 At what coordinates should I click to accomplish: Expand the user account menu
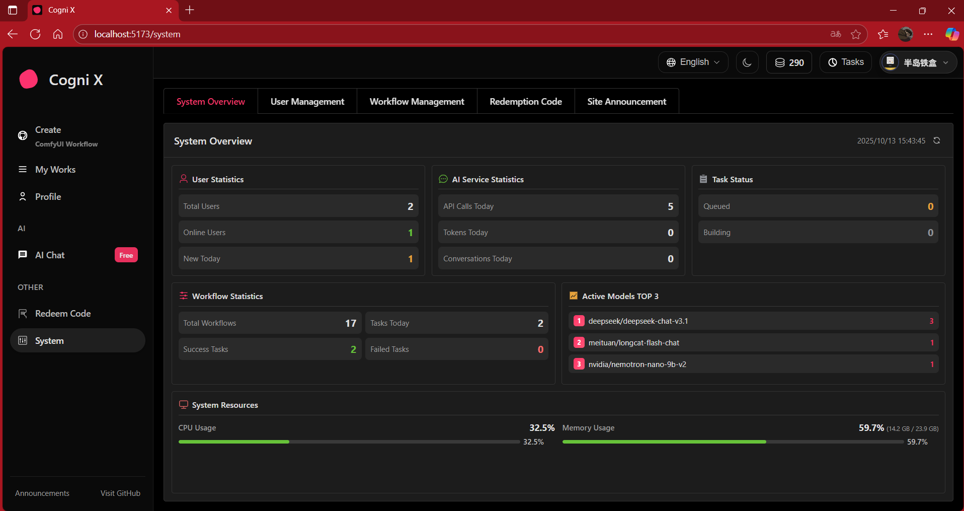click(x=918, y=62)
